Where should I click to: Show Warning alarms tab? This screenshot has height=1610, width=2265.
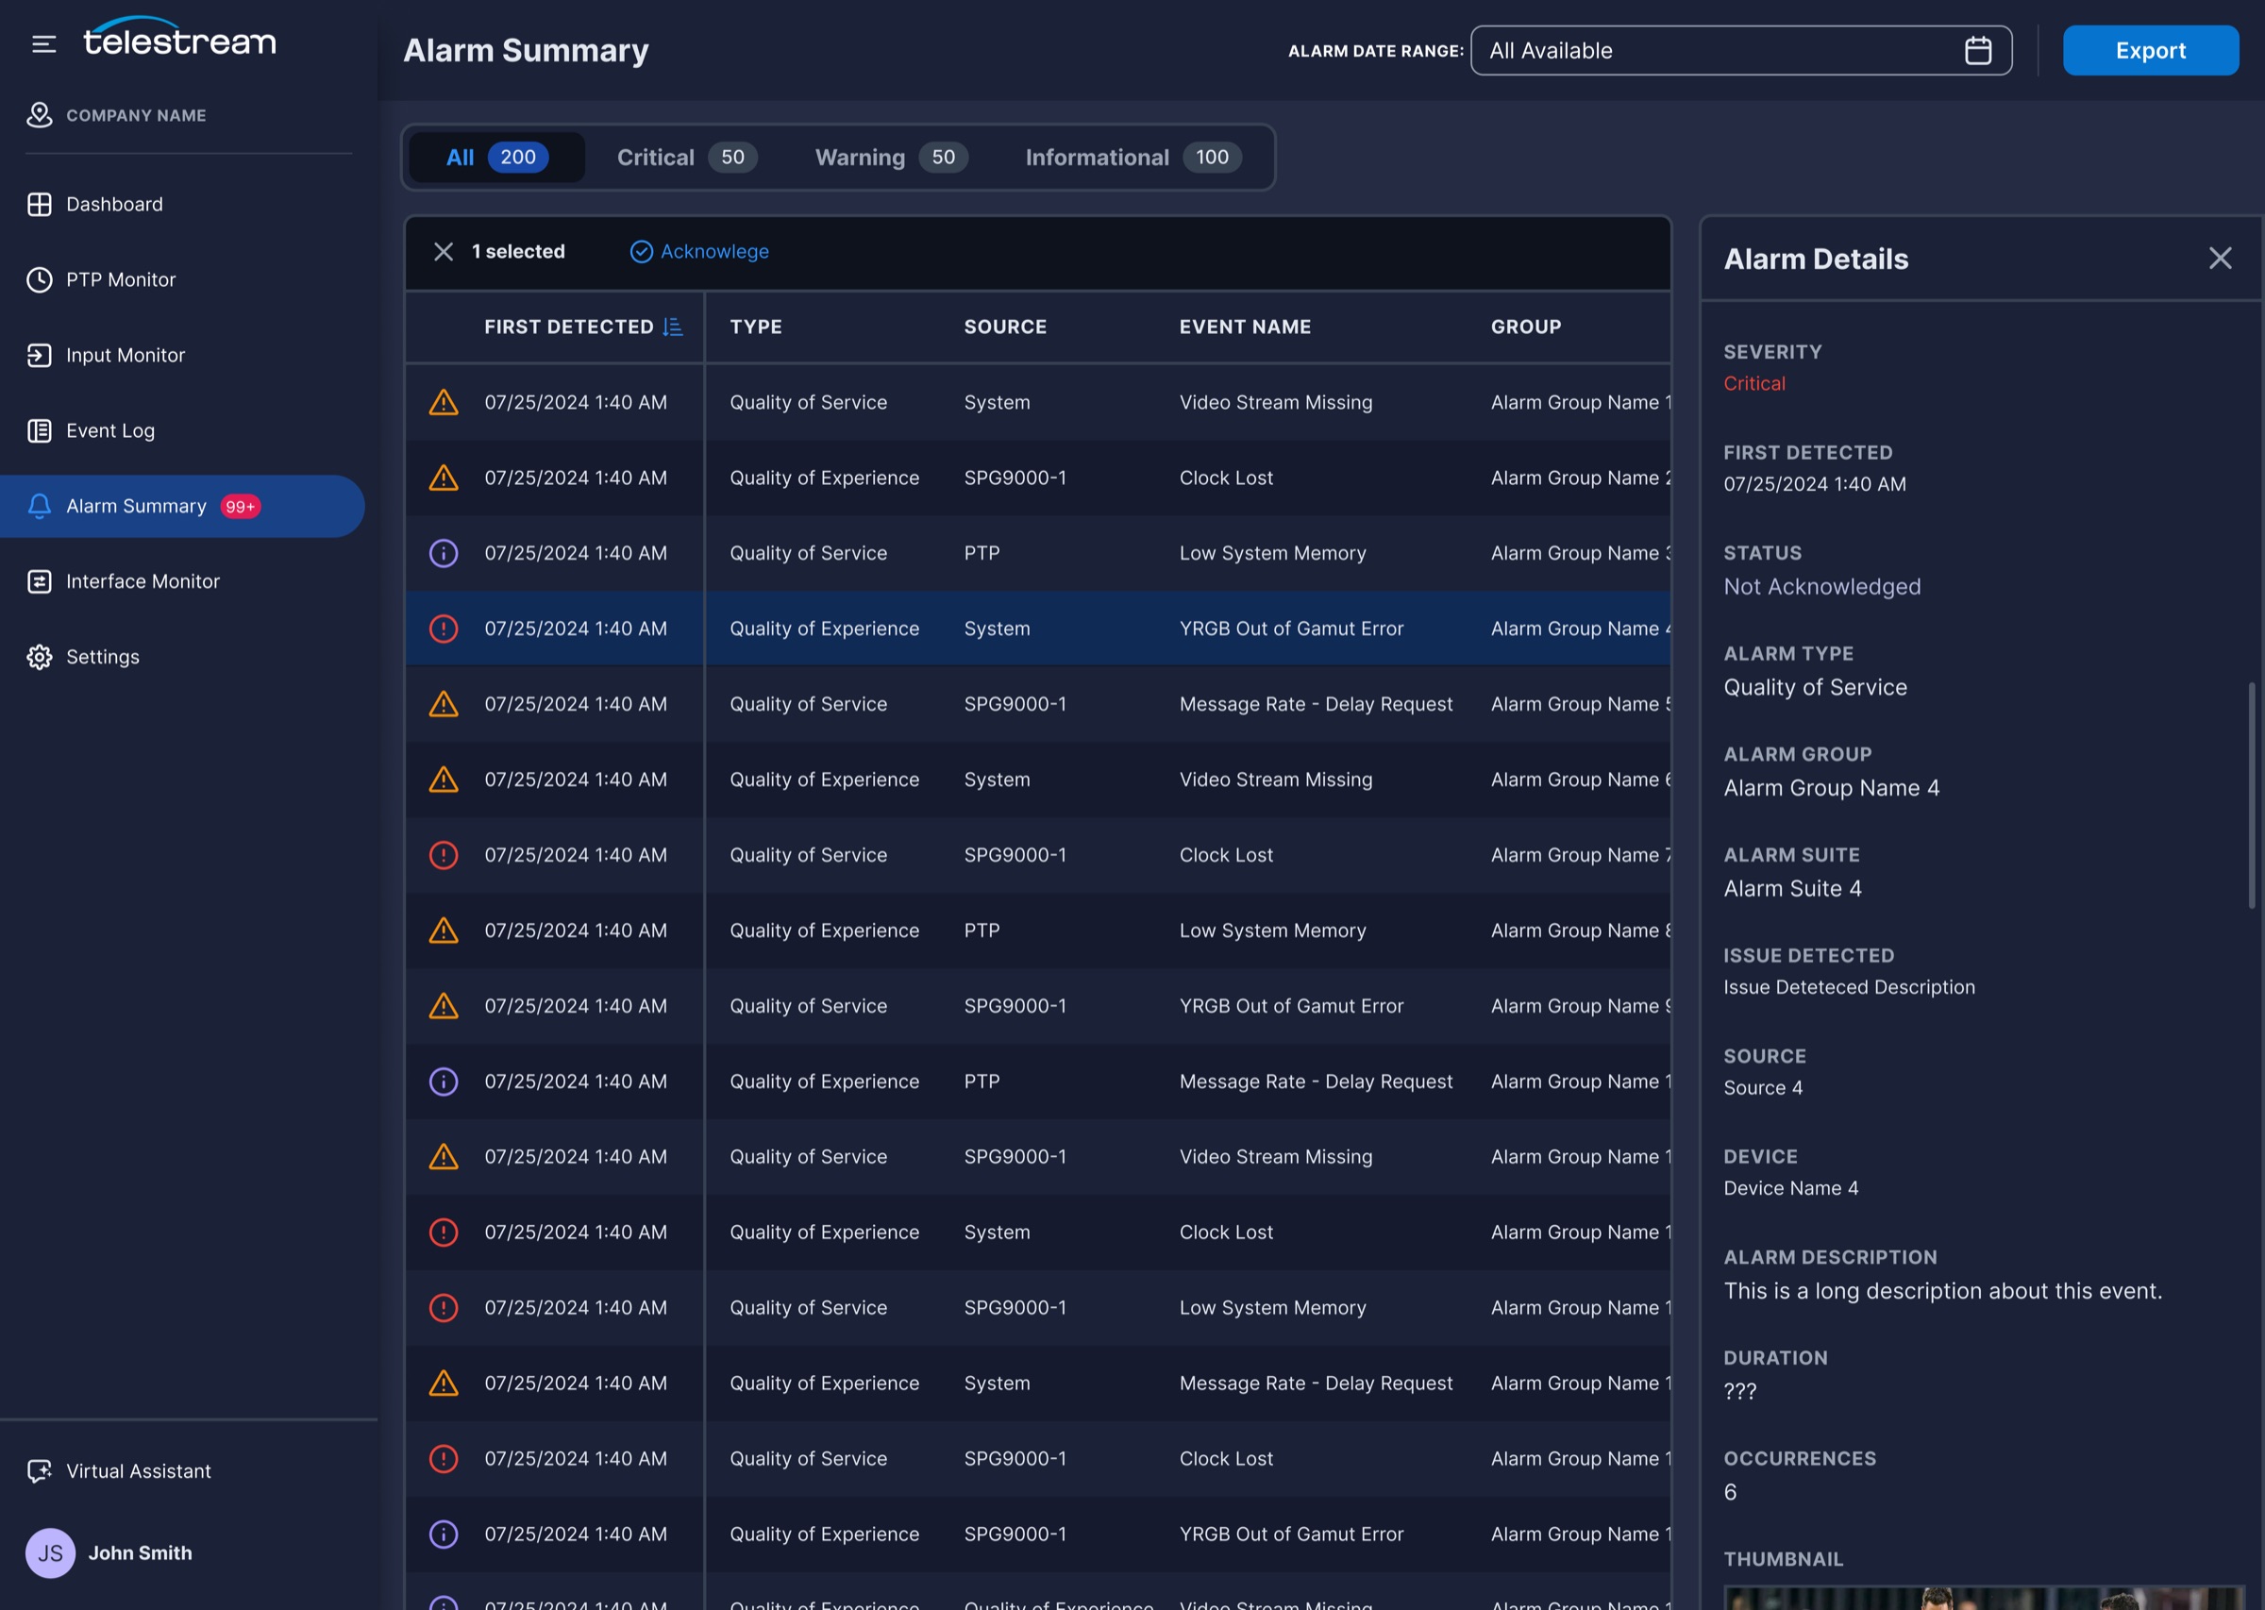891,158
